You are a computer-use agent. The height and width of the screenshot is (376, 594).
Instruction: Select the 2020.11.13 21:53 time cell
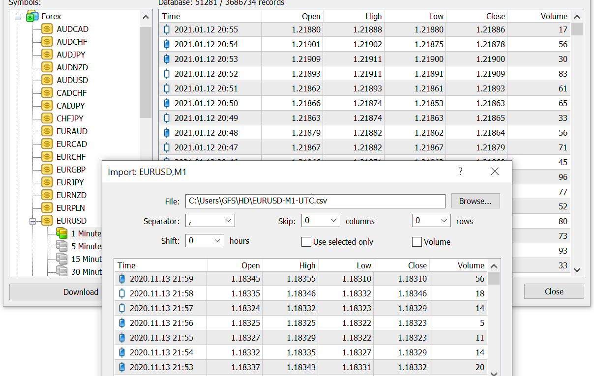tap(162, 367)
